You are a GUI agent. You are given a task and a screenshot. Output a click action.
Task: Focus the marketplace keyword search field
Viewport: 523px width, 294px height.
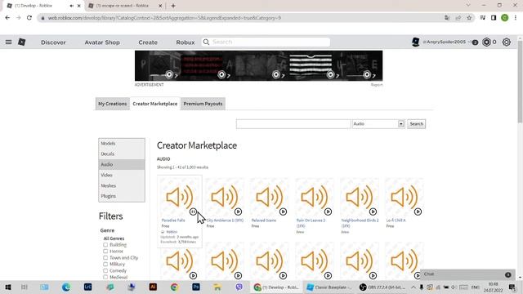[293, 123]
